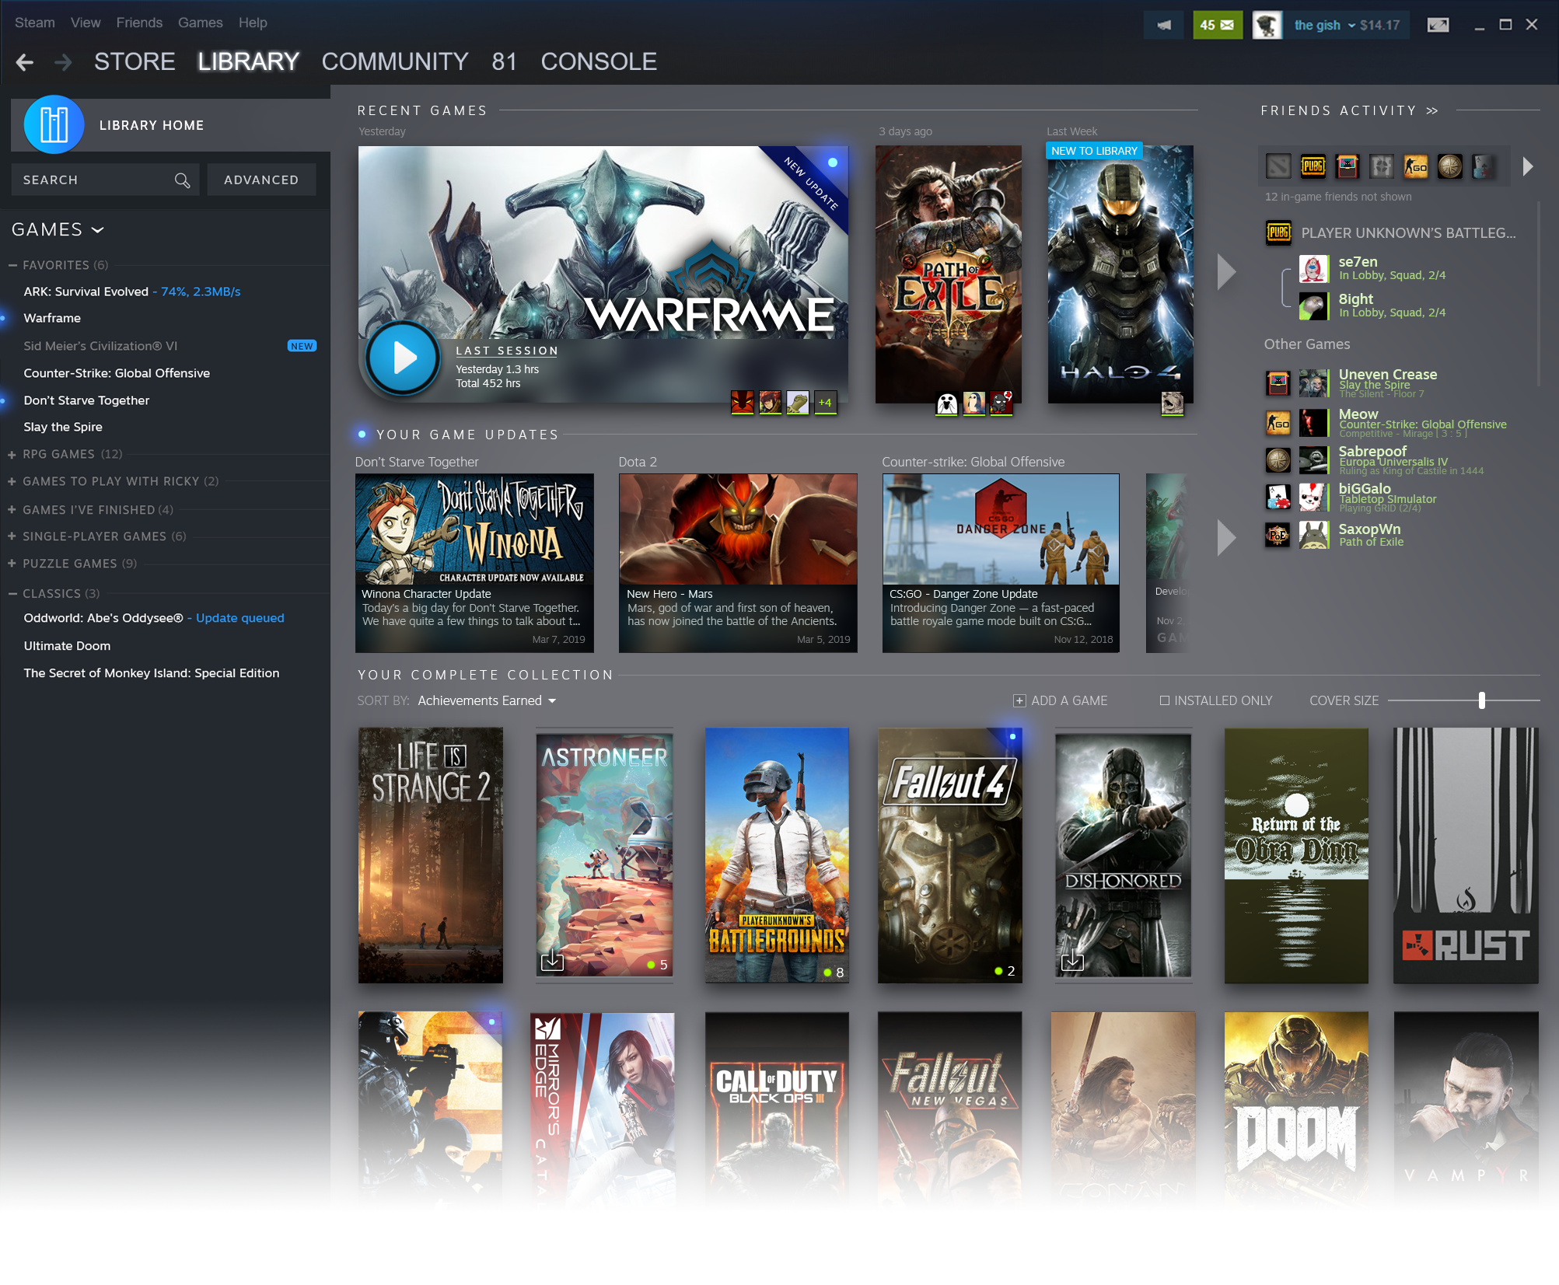This screenshot has height=1285, width=1559.
Task: Click the ADD A GAME button
Action: click(1062, 700)
